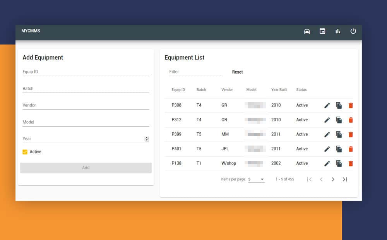Uncheck the Active checkbox
This screenshot has height=240, width=387.
tap(25, 152)
